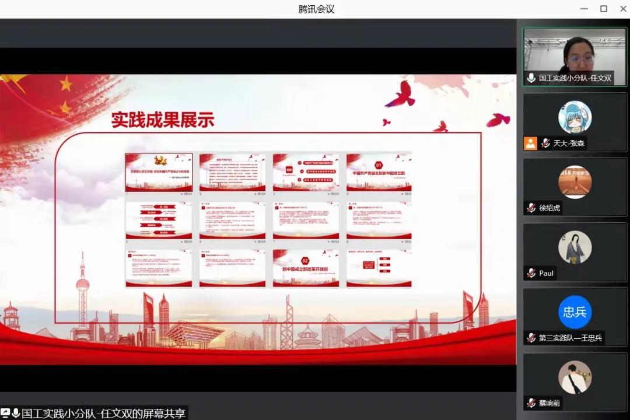Click slide thumbnail numbered 02 新中国成立到改革开放前
This screenshot has height=420, width=630.
coord(305,268)
